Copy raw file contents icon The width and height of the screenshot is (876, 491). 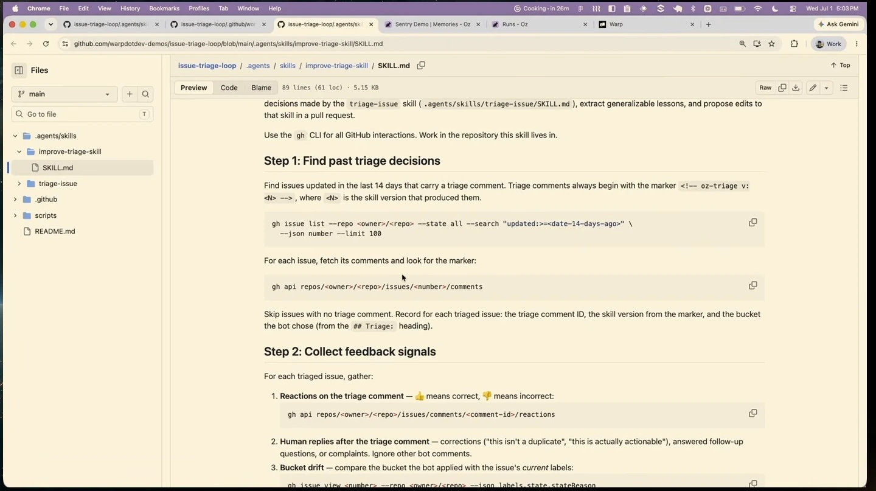782,88
